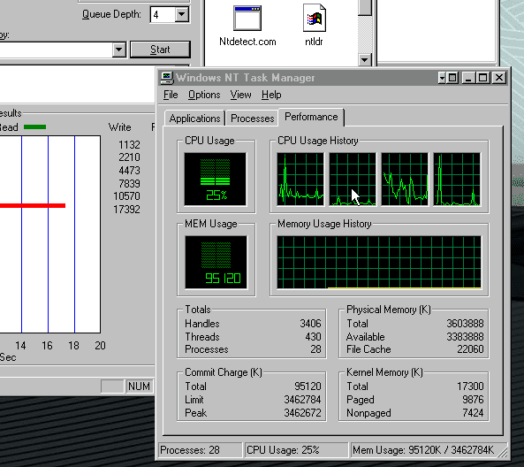The height and width of the screenshot is (467, 524).
Task: Minimize the Task Manager window
Action: 468,78
